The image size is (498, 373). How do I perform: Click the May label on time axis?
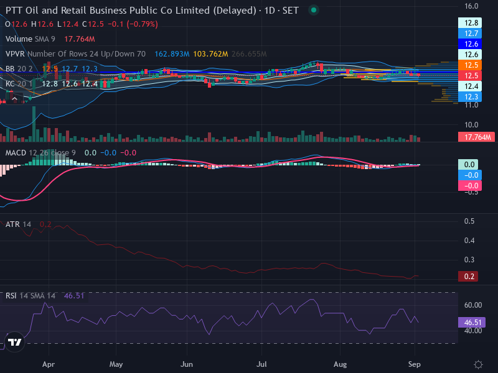116,364
